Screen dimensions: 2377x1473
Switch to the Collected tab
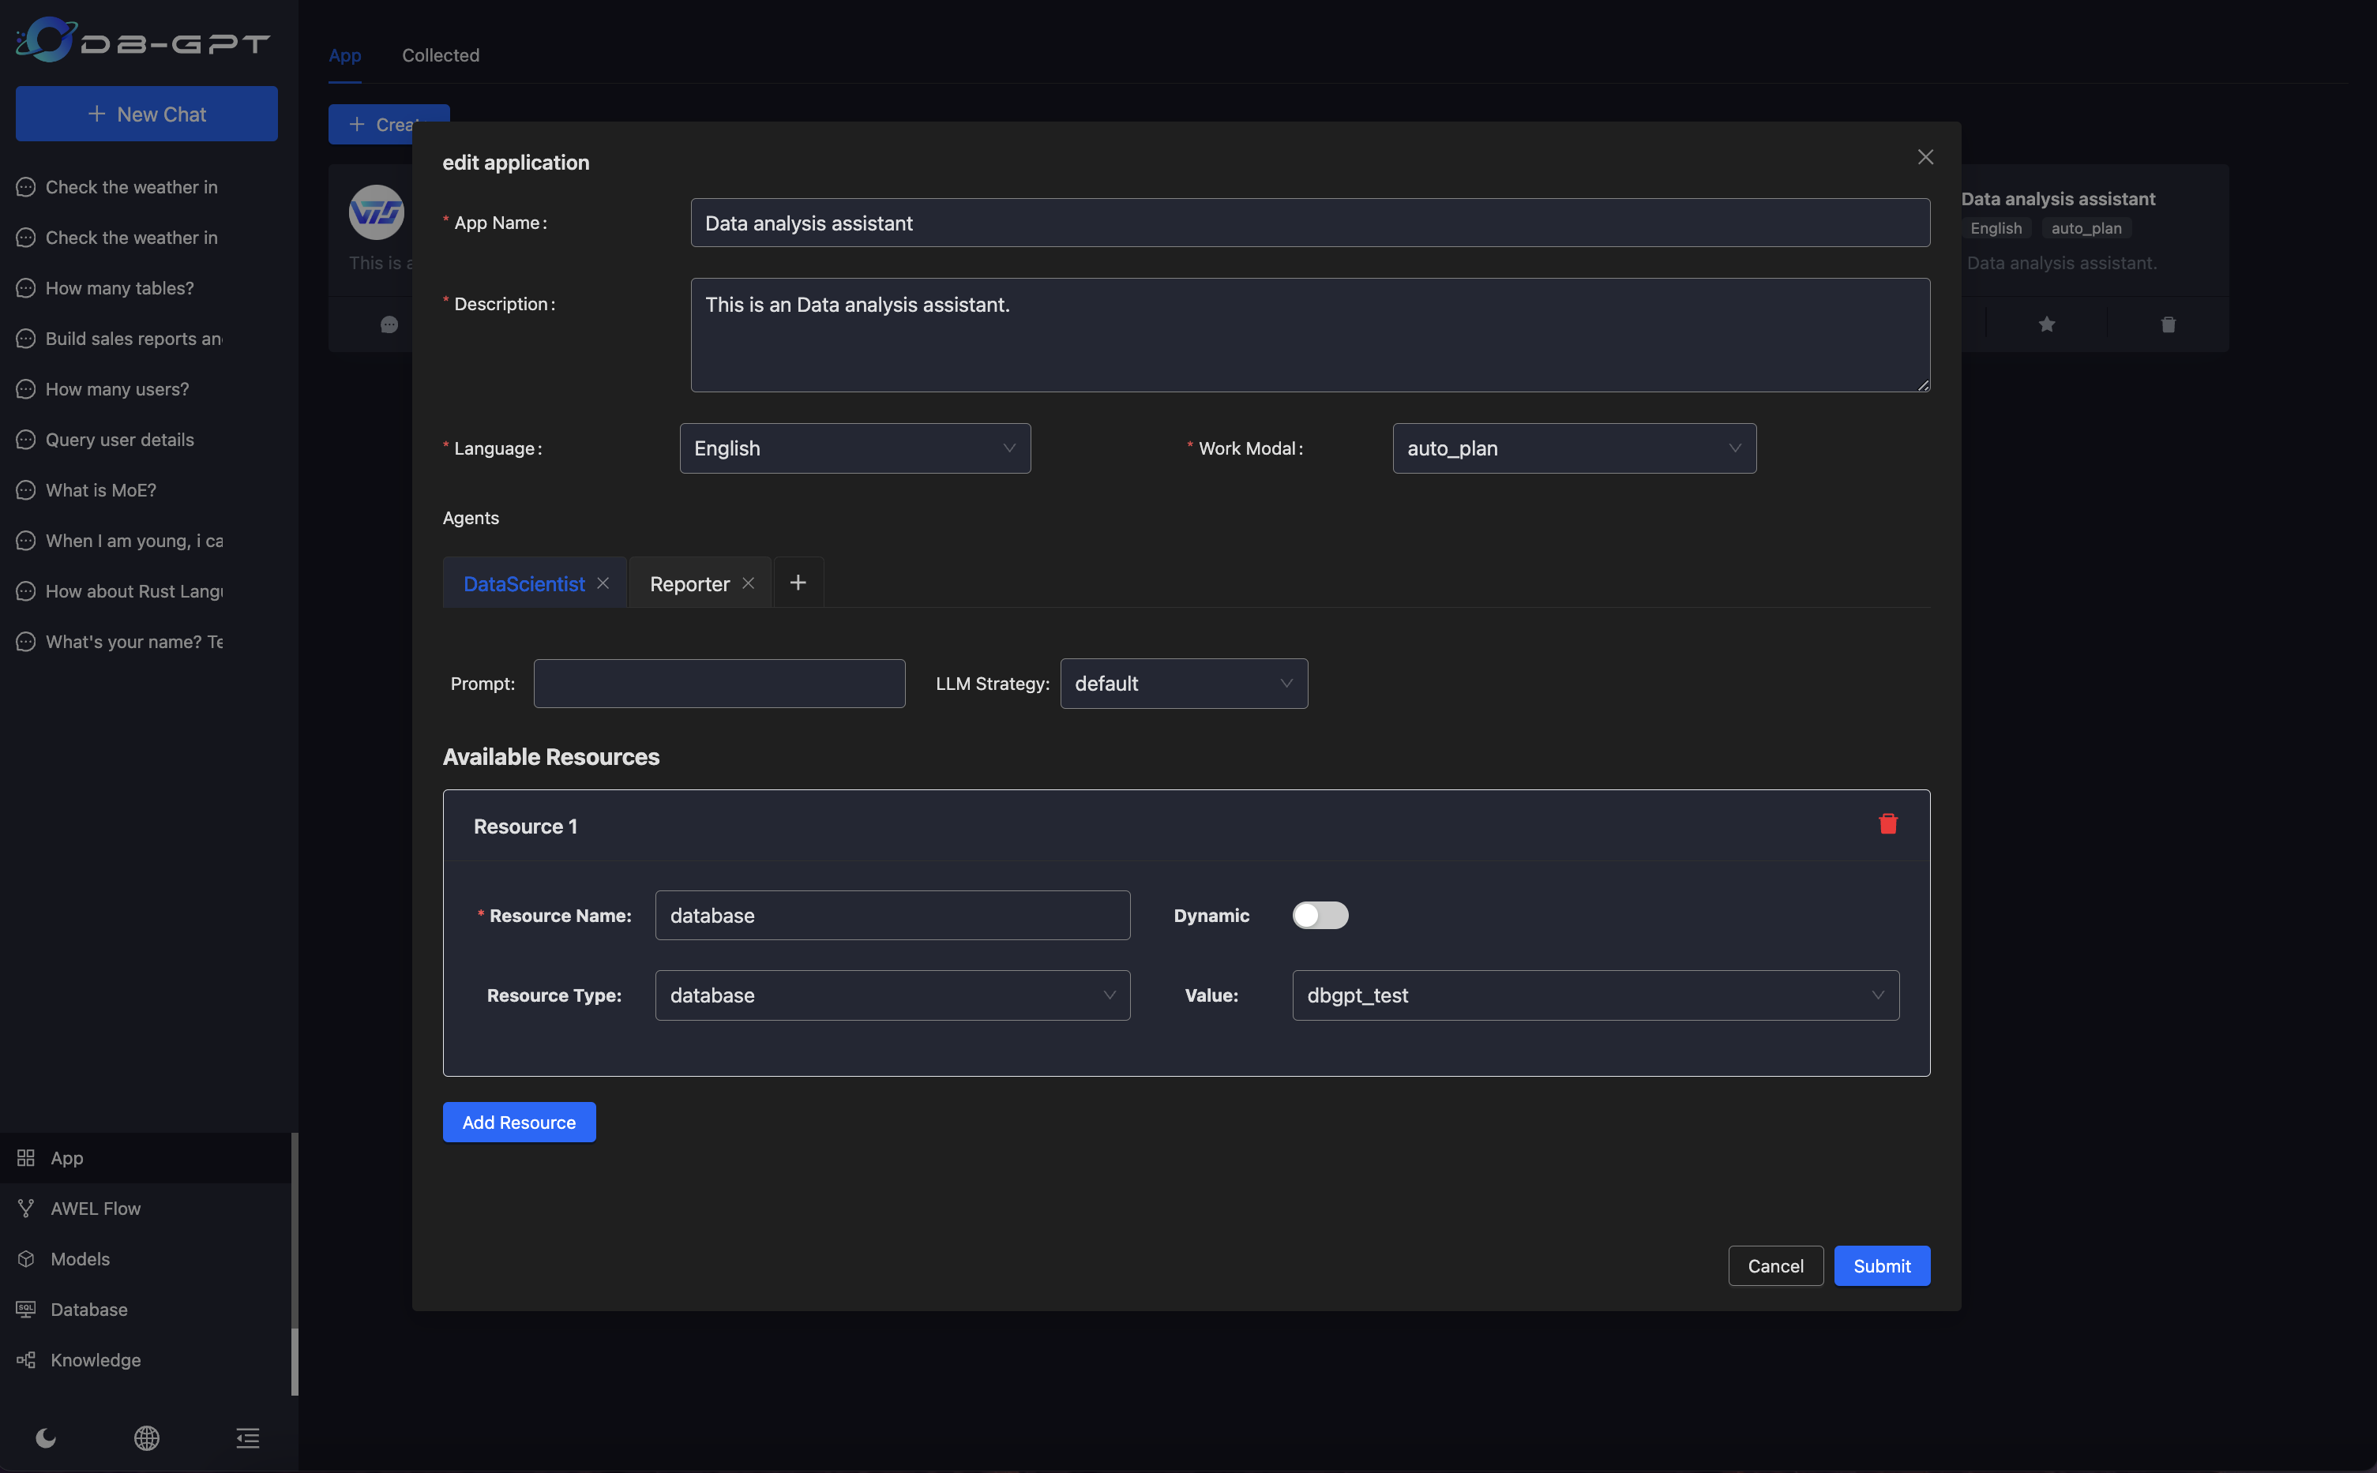pyautogui.click(x=441, y=55)
